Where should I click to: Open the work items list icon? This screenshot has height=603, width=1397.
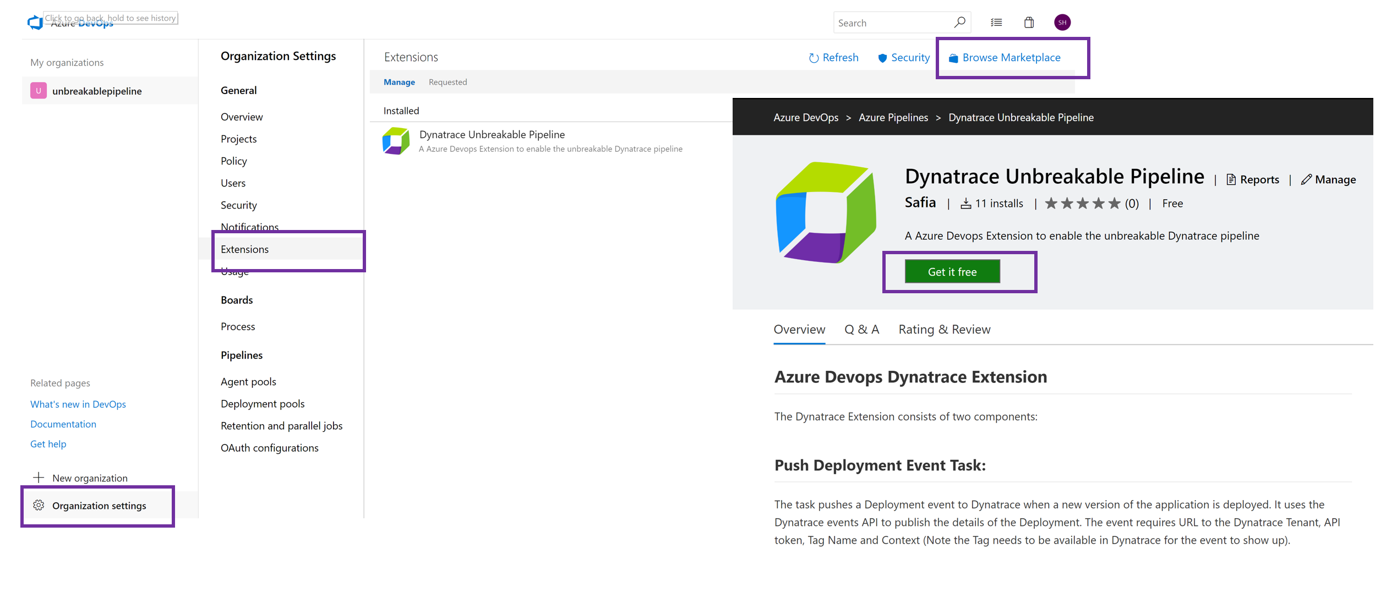coord(996,23)
